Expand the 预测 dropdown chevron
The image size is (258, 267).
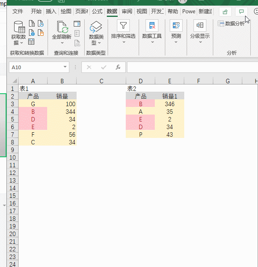click(x=176, y=42)
